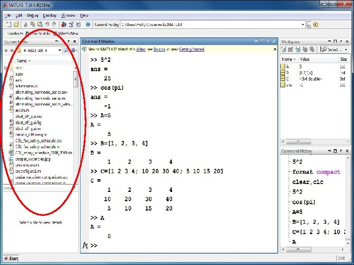Viewport: 354px width, 265px height.
Task: Select cooper_vacancies.jpg file
Action: pos(33,159)
